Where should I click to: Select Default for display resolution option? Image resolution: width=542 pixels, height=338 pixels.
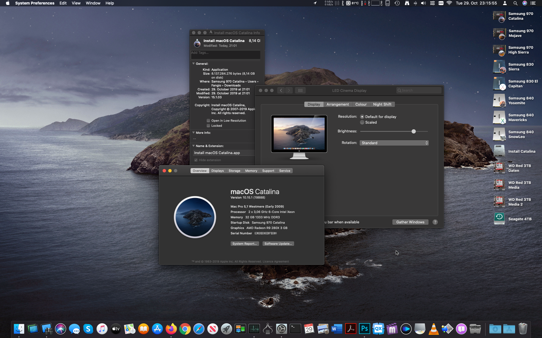point(362,117)
